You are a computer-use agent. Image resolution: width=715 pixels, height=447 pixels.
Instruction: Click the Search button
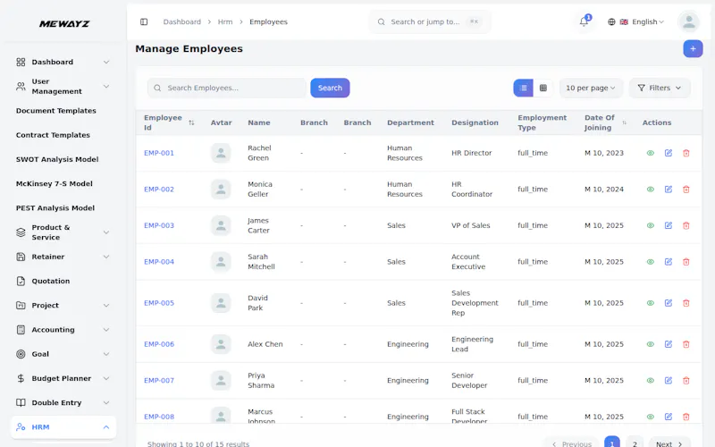tap(330, 88)
